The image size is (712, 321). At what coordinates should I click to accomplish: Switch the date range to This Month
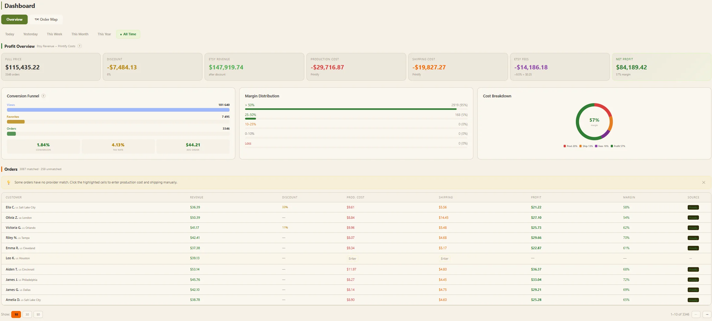80,34
